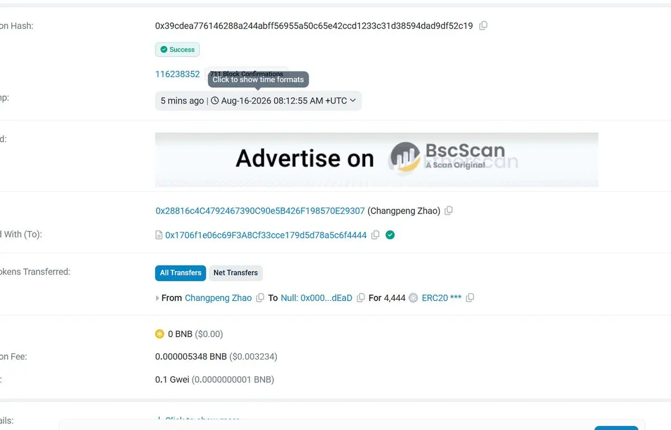Copy the transaction hash
This screenshot has width=671, height=430.
[x=484, y=26]
